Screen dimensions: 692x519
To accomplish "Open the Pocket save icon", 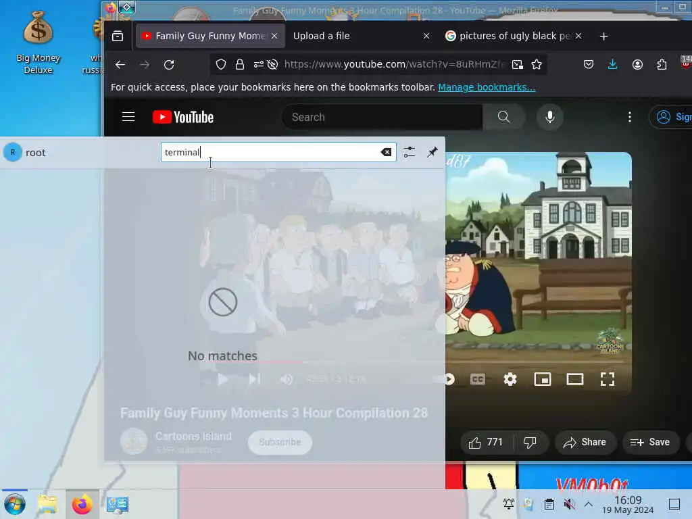I will point(589,64).
